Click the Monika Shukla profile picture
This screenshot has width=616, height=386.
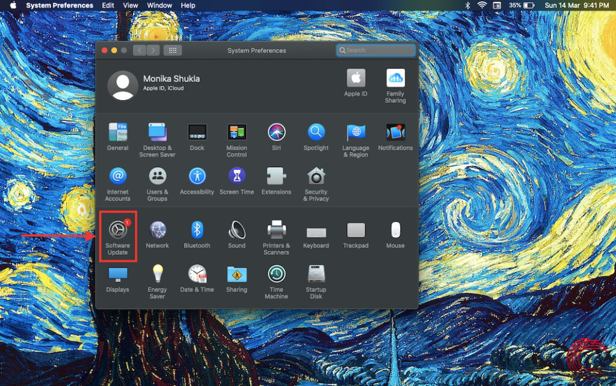coord(123,85)
